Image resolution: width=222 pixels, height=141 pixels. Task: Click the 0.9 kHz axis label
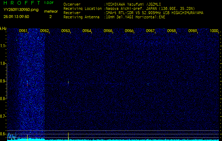coord(2,81)
